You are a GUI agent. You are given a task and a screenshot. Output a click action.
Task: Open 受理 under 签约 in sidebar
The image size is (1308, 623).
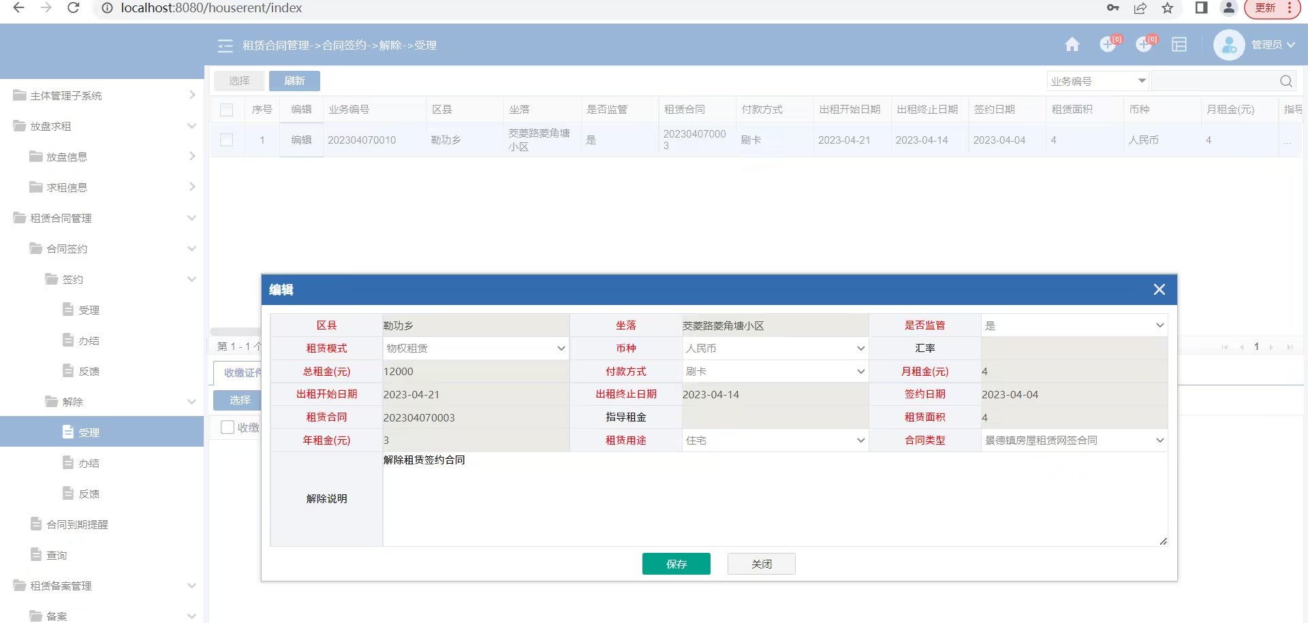point(89,310)
